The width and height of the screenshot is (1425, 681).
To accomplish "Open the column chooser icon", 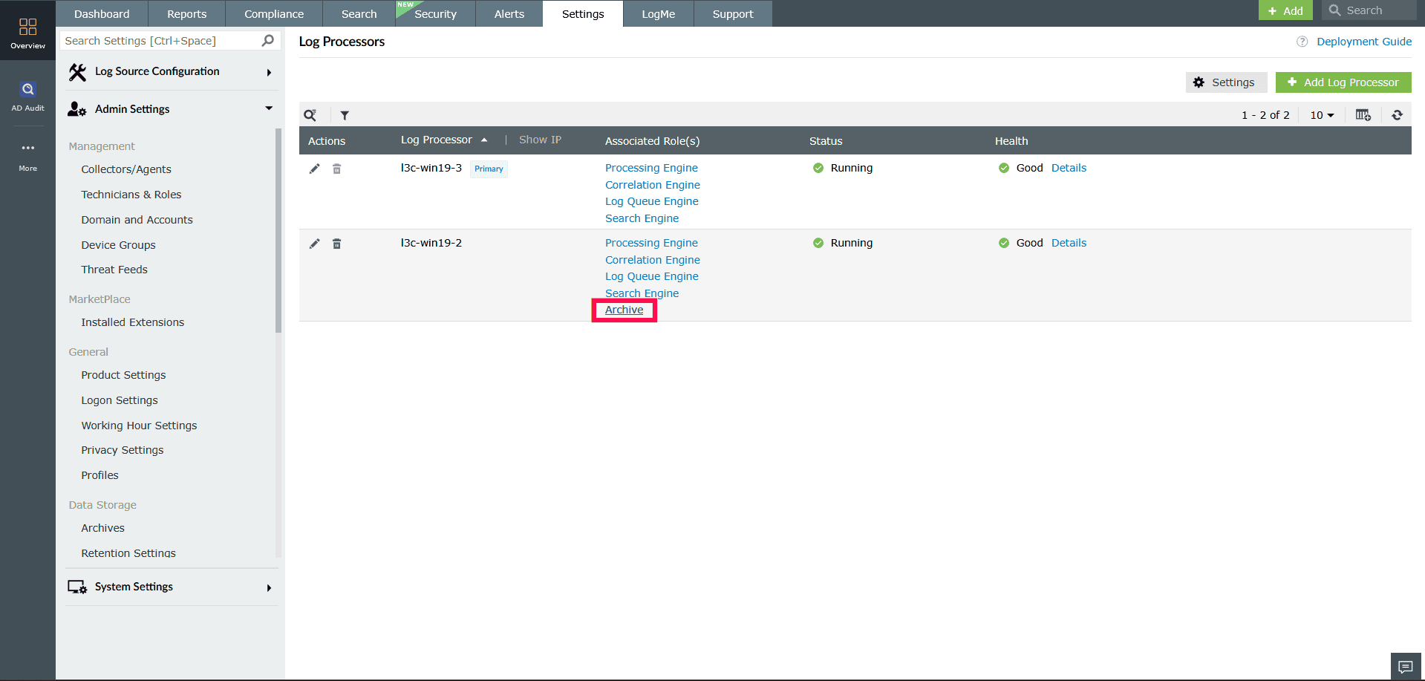I will (1363, 115).
